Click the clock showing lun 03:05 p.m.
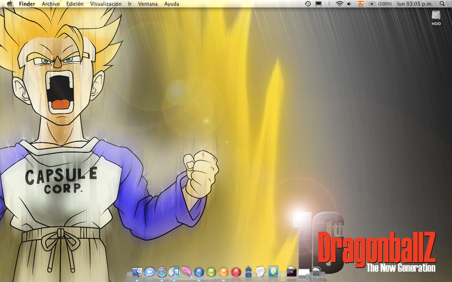Screen dimensions: 452x282 coord(415,4)
